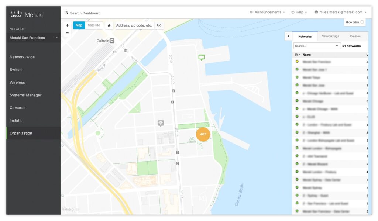Screen dimensions: 378x221
Task: Select the Wireless section in the sidebar
Action: 17,82
